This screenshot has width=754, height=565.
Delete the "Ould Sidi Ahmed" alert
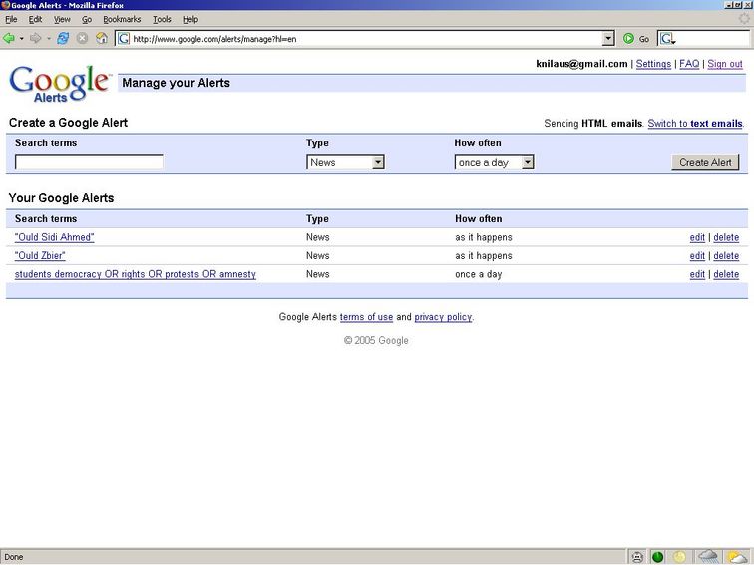(x=726, y=237)
